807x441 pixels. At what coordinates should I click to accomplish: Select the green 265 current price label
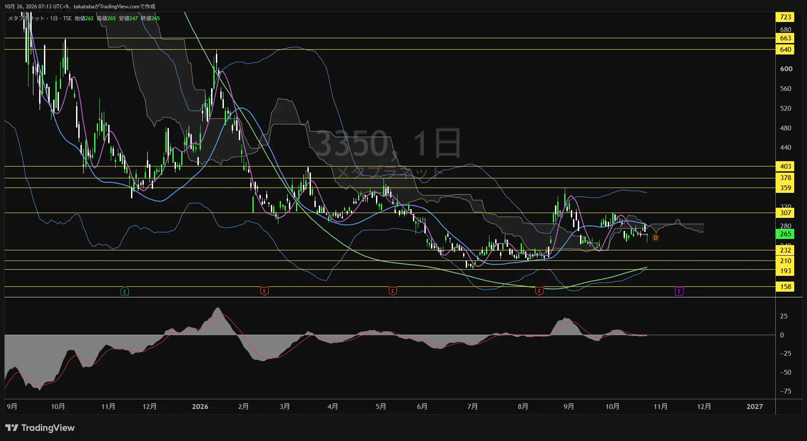click(785, 234)
